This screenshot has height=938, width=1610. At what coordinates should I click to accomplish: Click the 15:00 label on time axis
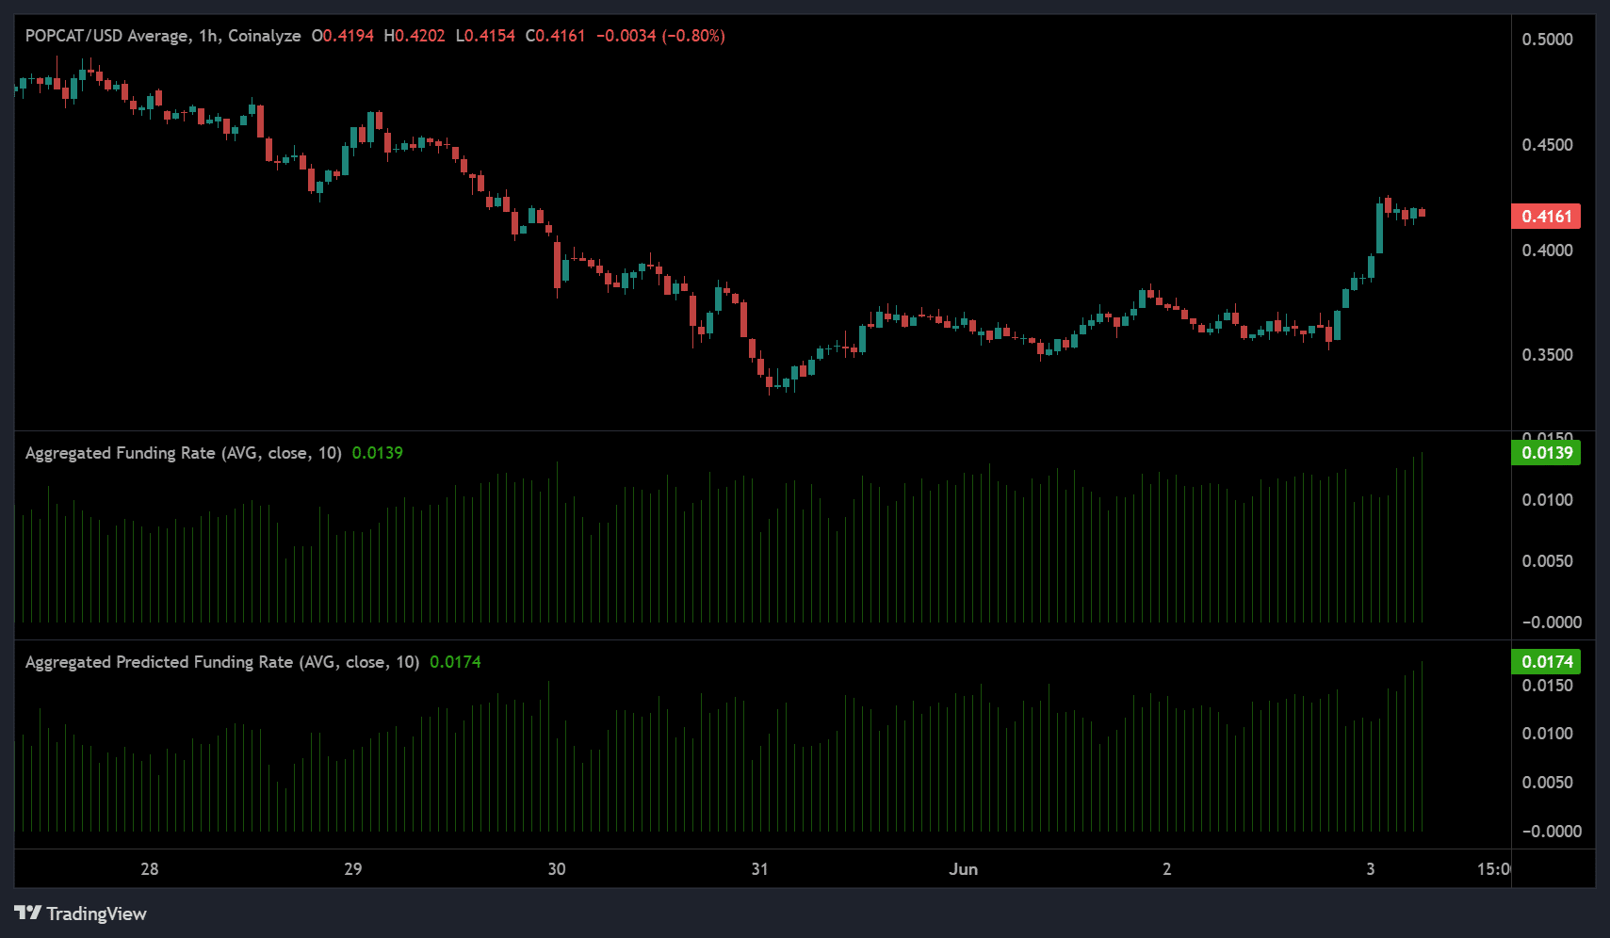1493,869
